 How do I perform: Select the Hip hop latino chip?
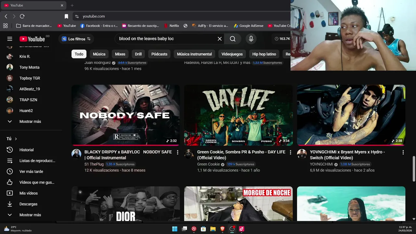click(264, 54)
